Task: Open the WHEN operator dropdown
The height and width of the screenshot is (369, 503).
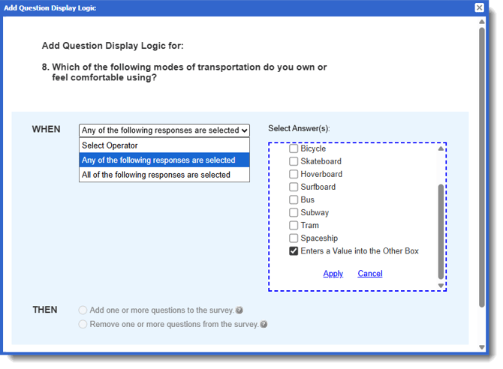Action: [x=164, y=130]
